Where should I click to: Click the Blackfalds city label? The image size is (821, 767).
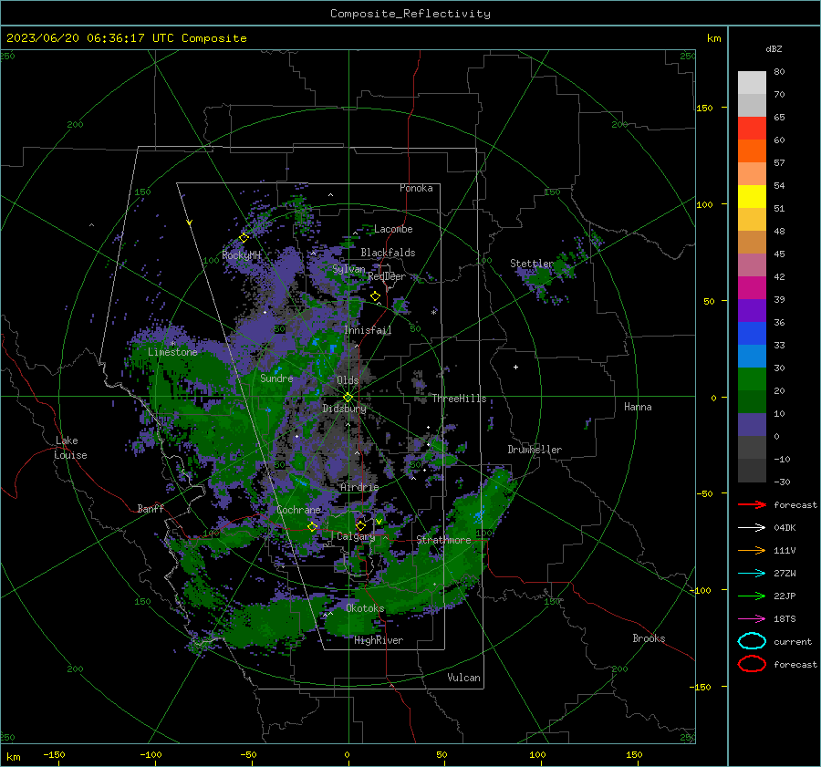[x=388, y=253]
